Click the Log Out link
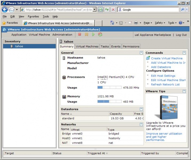This screenshot has height=160, width=191. (x=181, y=35)
